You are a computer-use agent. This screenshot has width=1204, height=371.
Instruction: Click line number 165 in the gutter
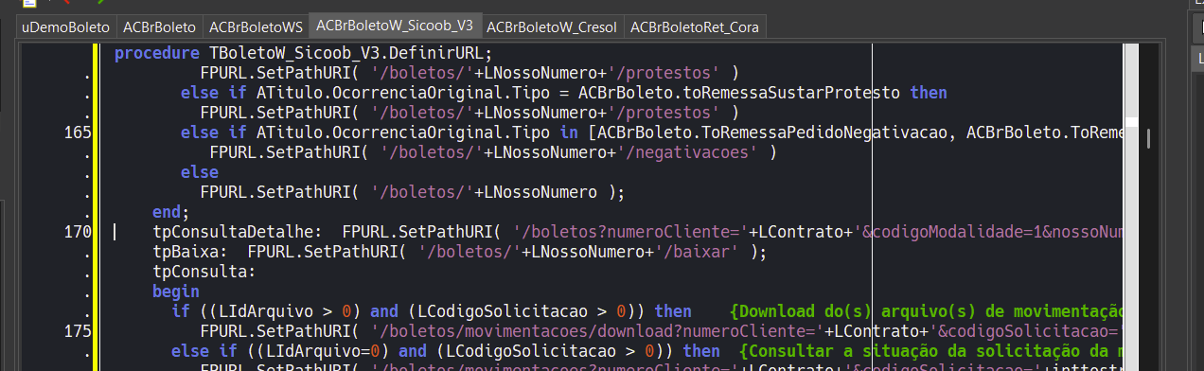tap(78, 132)
